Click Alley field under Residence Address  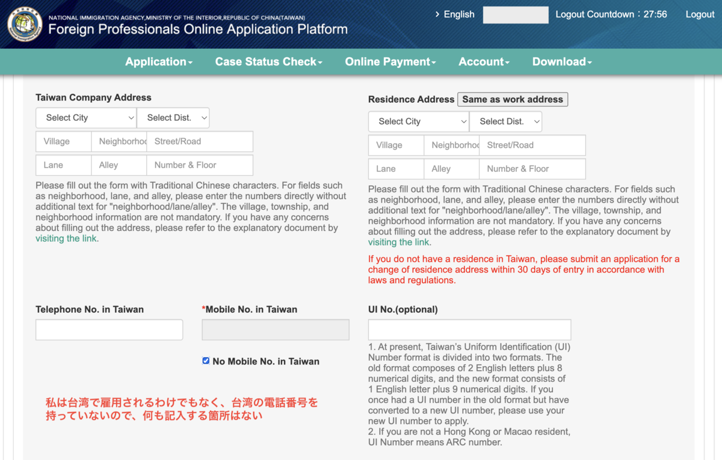pyautogui.click(x=452, y=169)
